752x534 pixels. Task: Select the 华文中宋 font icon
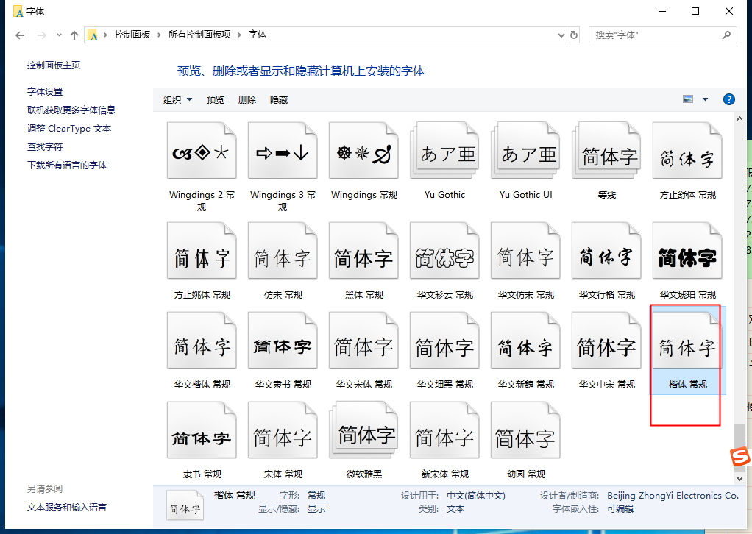(607, 341)
